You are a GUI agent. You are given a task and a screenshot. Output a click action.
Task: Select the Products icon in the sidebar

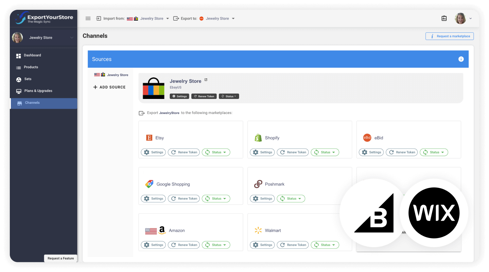[19, 67]
